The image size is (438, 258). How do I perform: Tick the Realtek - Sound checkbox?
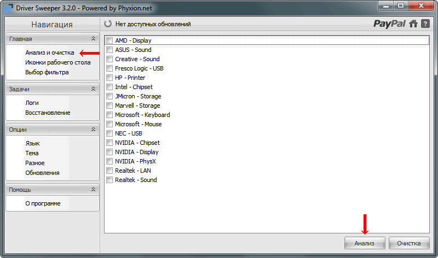109,180
